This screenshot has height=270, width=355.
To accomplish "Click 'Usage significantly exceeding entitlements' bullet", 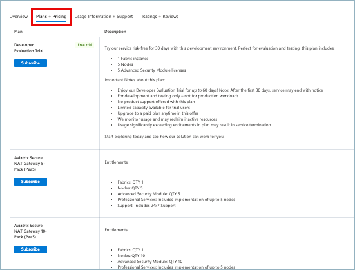I will click(194, 125).
